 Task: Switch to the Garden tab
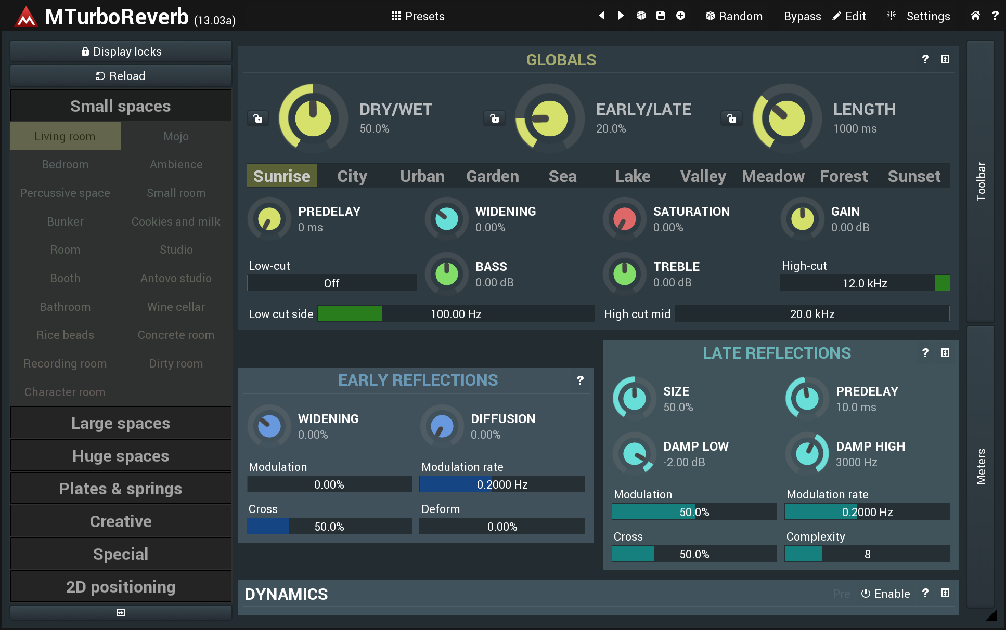click(493, 176)
